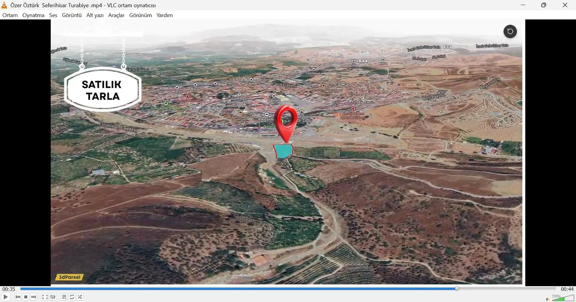Open the Oynatma menu
This screenshot has height=302, width=576.
(x=33, y=15)
